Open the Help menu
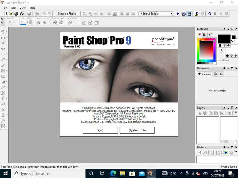This screenshot has height=178, width=238. (x=33, y=8)
